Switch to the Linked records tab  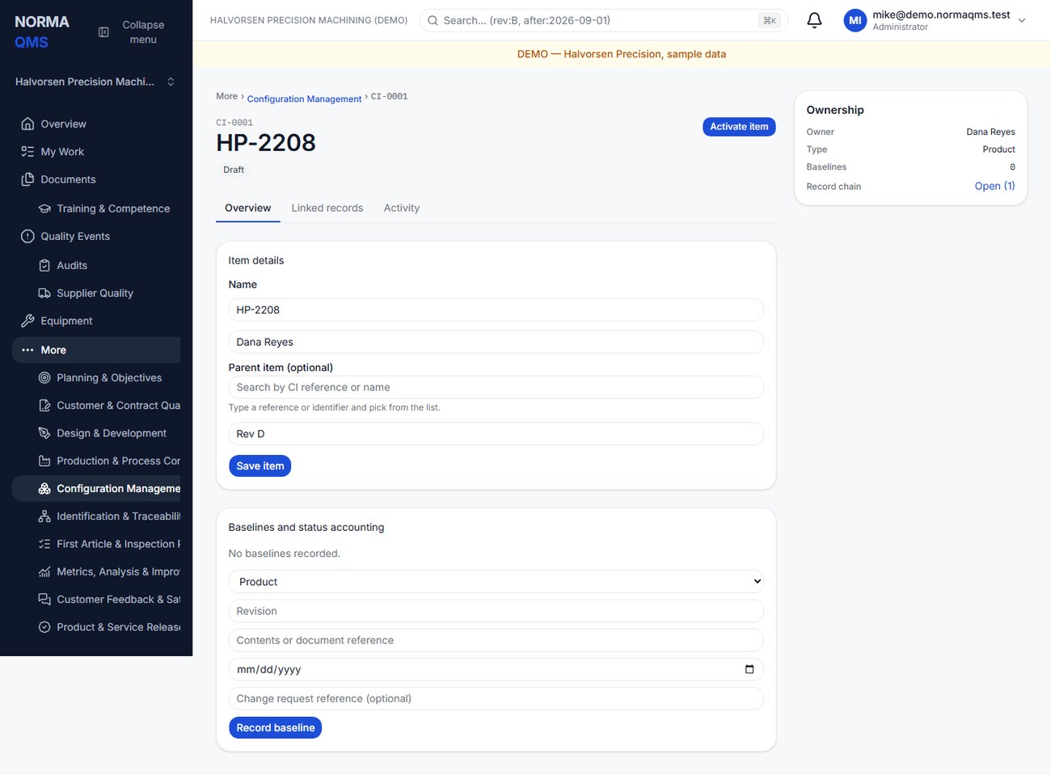327,208
